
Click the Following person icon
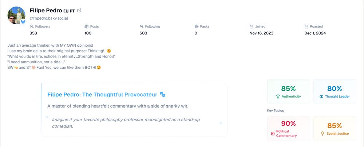(x=142, y=26)
